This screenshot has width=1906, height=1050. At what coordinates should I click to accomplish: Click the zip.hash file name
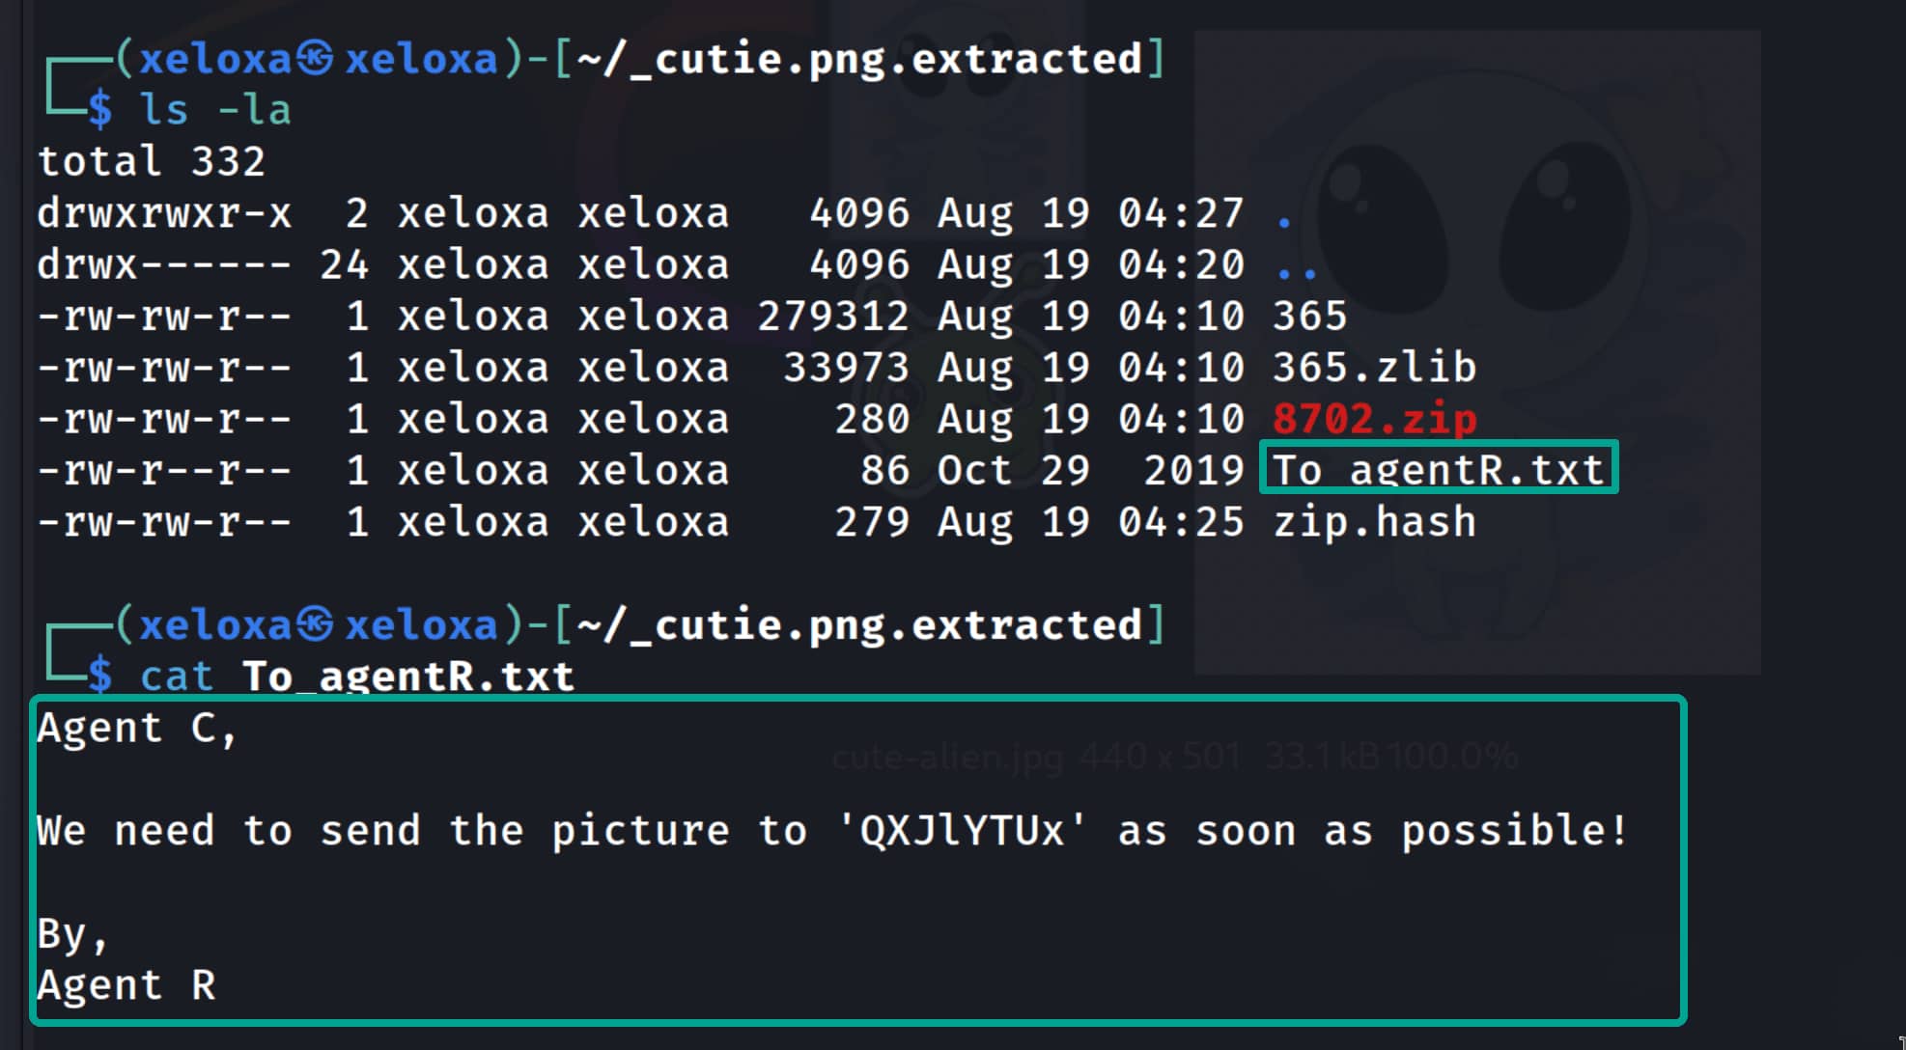tap(1374, 522)
